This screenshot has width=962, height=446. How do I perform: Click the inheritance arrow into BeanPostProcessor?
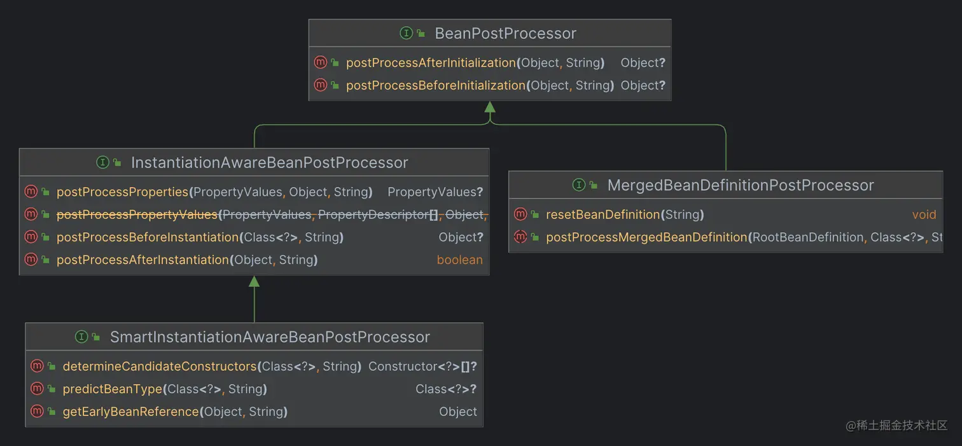(x=490, y=108)
